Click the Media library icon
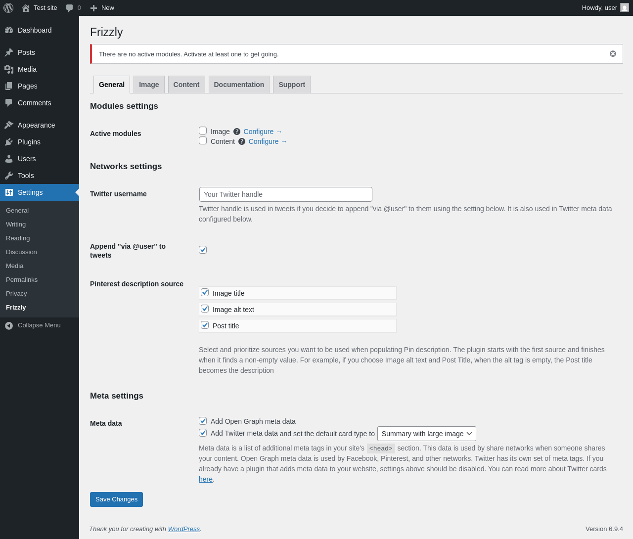This screenshot has width=633, height=539. (x=9, y=69)
